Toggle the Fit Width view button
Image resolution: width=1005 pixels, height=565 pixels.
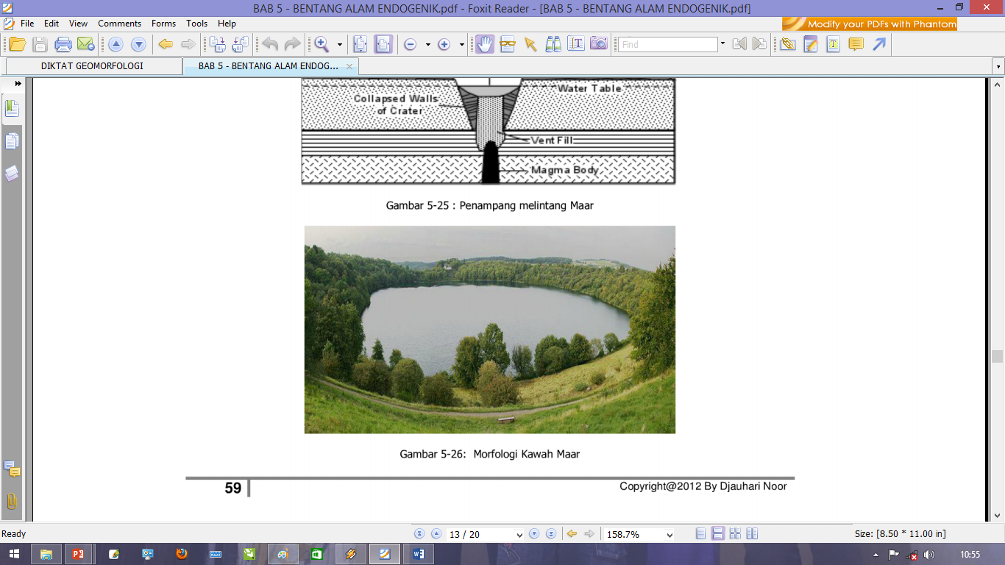[383, 44]
